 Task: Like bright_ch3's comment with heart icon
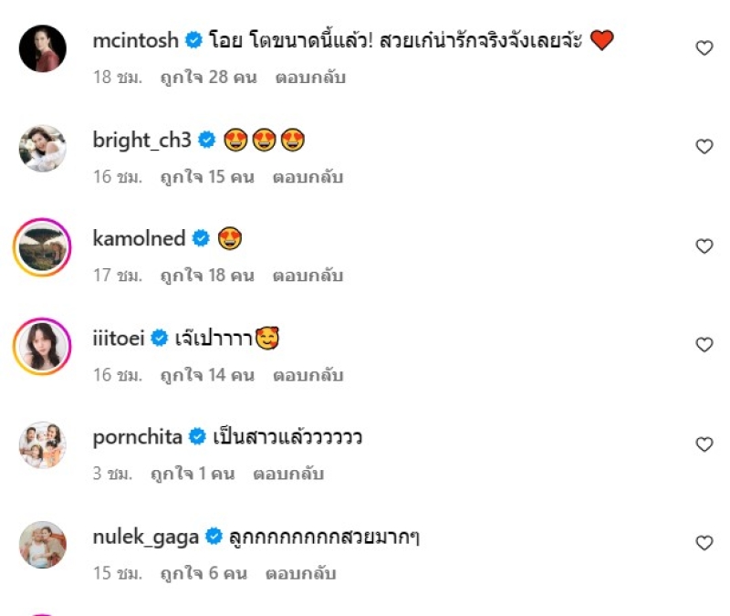(704, 147)
